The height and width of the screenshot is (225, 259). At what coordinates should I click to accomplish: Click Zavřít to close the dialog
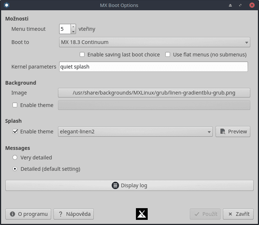click(x=238, y=214)
